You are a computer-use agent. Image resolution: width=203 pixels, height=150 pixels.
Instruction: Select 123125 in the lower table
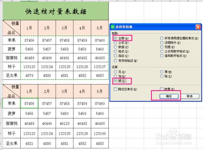65,133
